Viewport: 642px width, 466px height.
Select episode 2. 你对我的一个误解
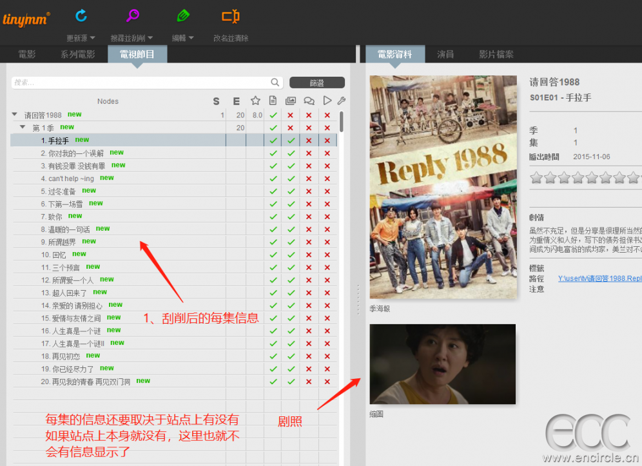pyautogui.click(x=72, y=153)
